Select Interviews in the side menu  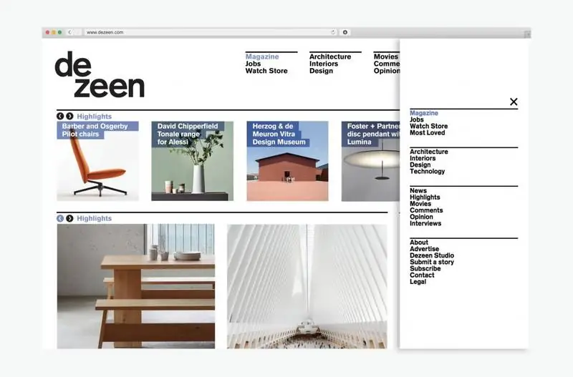pos(425,223)
